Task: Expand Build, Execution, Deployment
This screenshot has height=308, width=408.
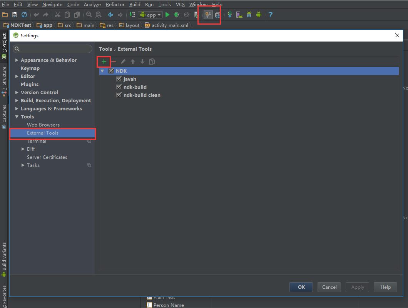Action: [17, 100]
